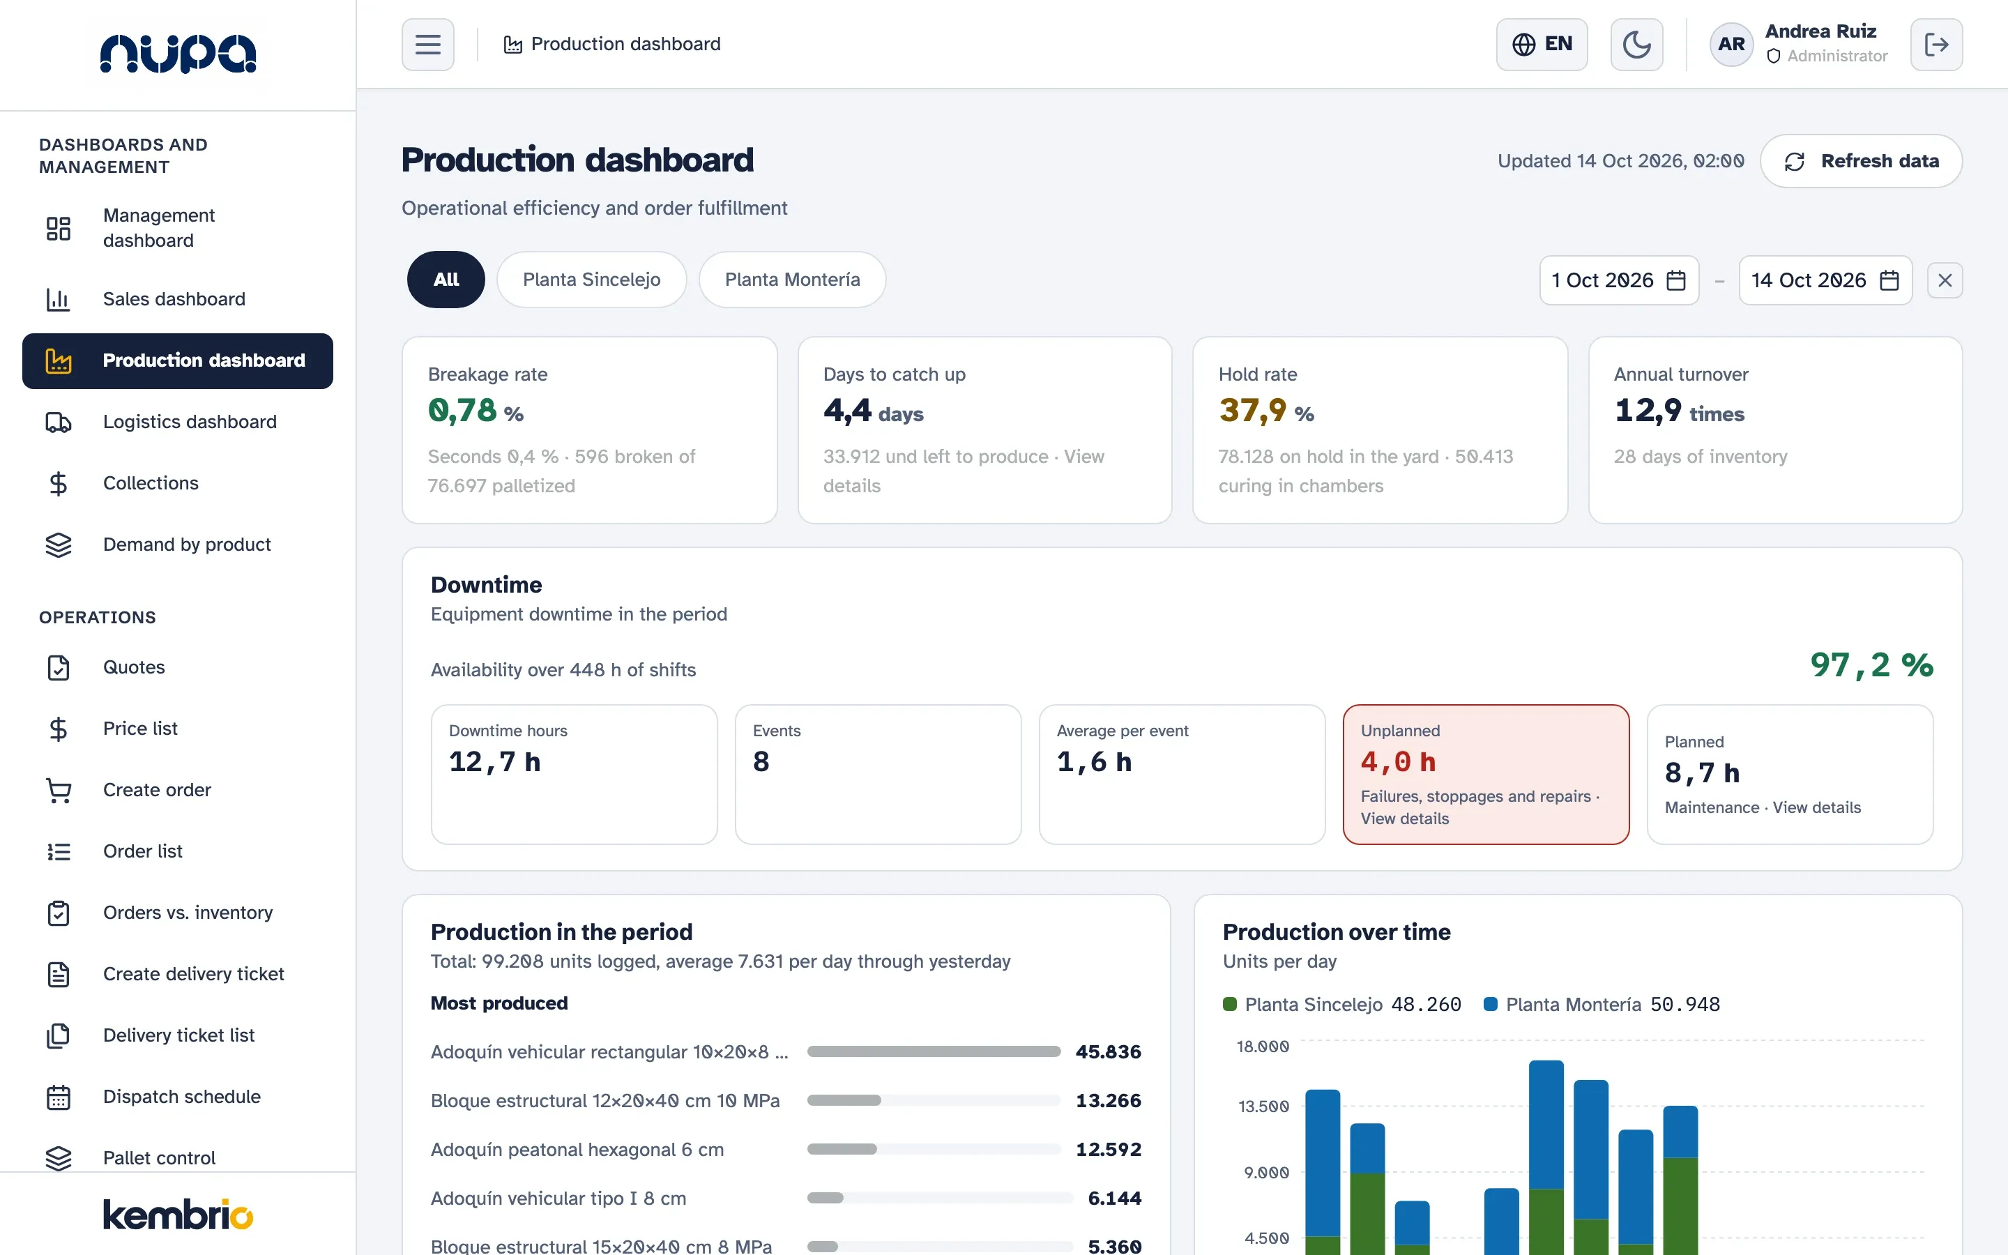The width and height of the screenshot is (2008, 1255).
Task: Open the EN language selector
Action: pyautogui.click(x=1541, y=44)
